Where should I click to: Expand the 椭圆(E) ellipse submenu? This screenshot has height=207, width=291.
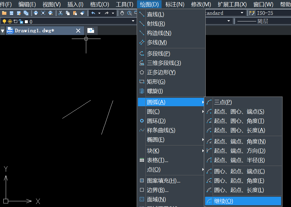point(172,140)
